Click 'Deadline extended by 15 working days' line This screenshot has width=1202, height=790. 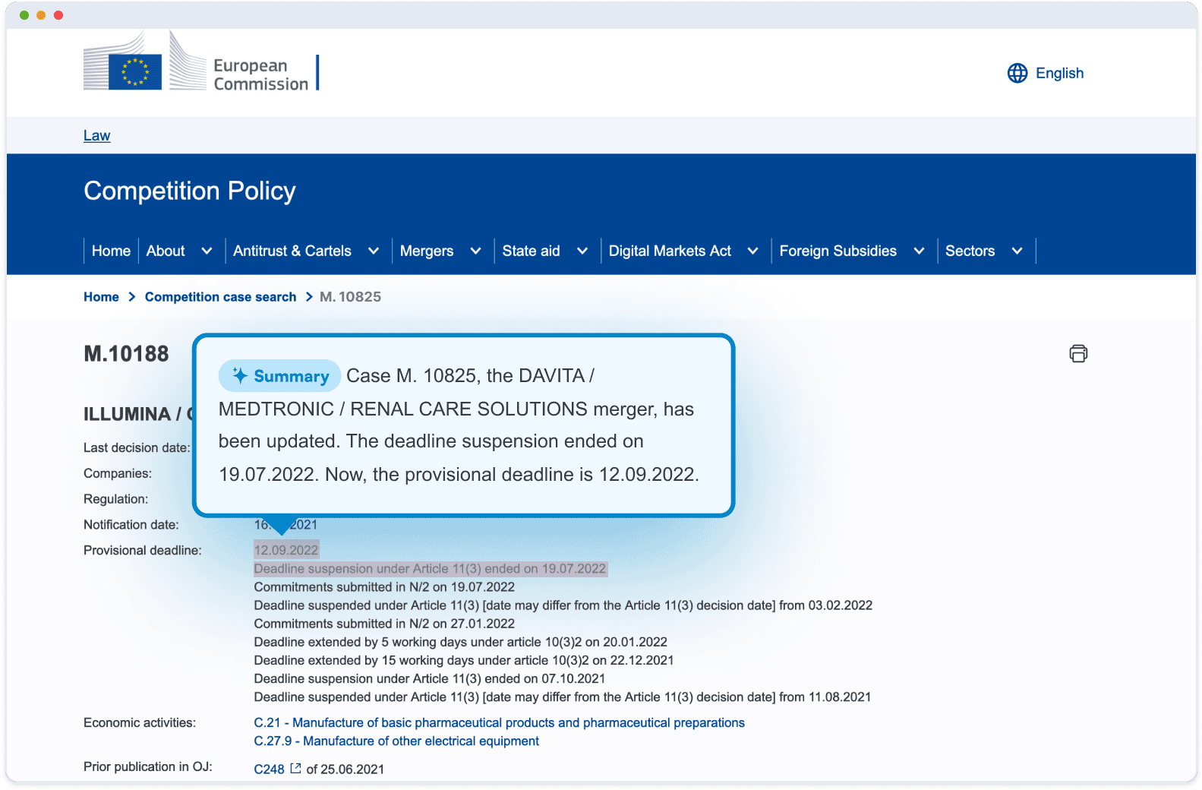[x=464, y=660]
